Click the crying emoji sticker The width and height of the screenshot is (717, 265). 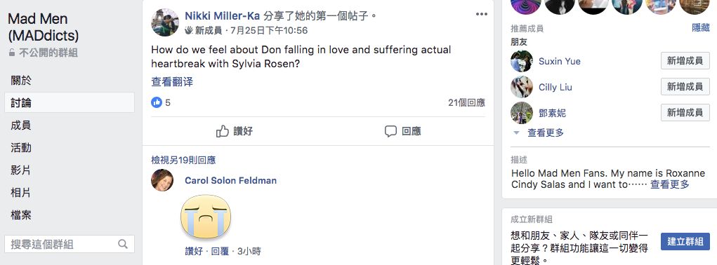click(206, 217)
